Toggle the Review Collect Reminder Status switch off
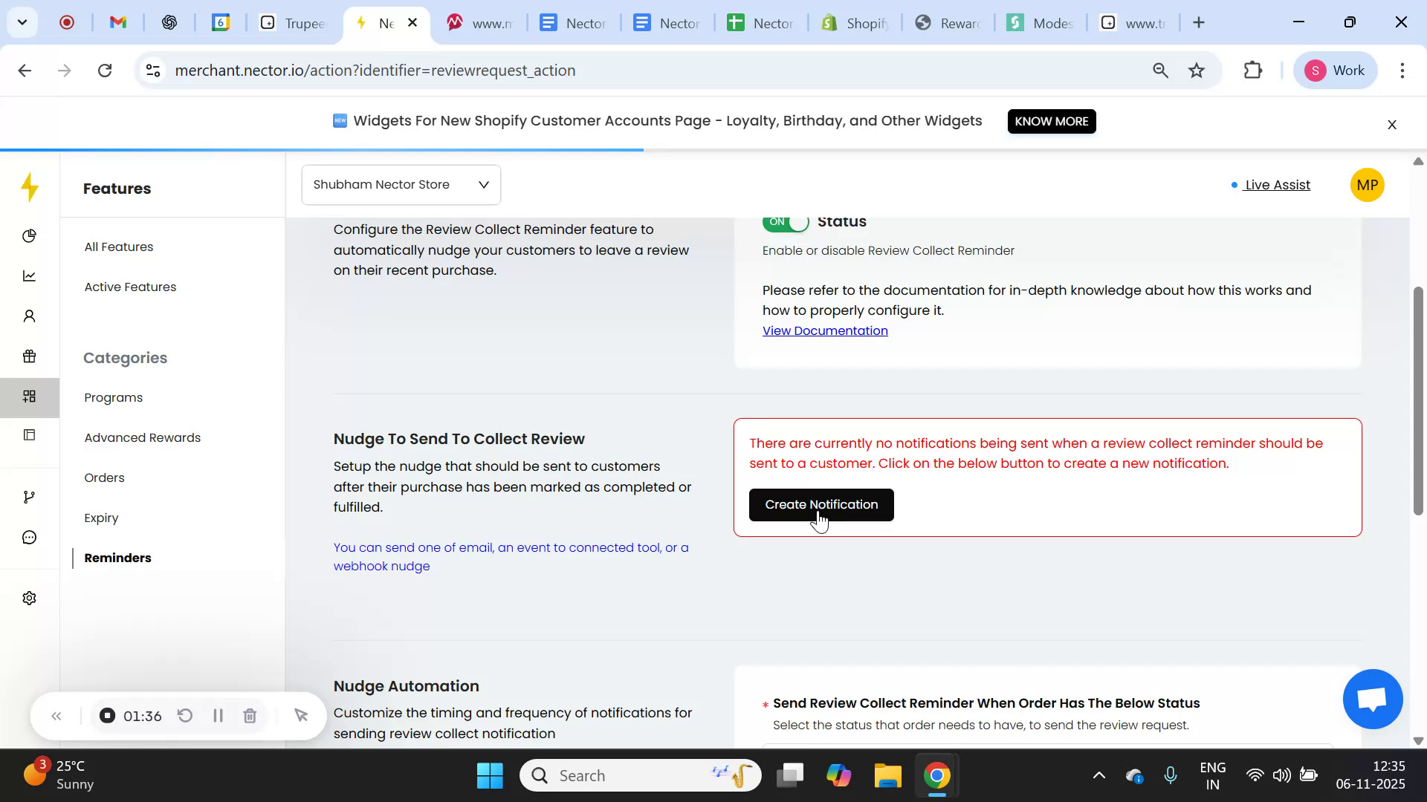The image size is (1427, 802). click(786, 221)
